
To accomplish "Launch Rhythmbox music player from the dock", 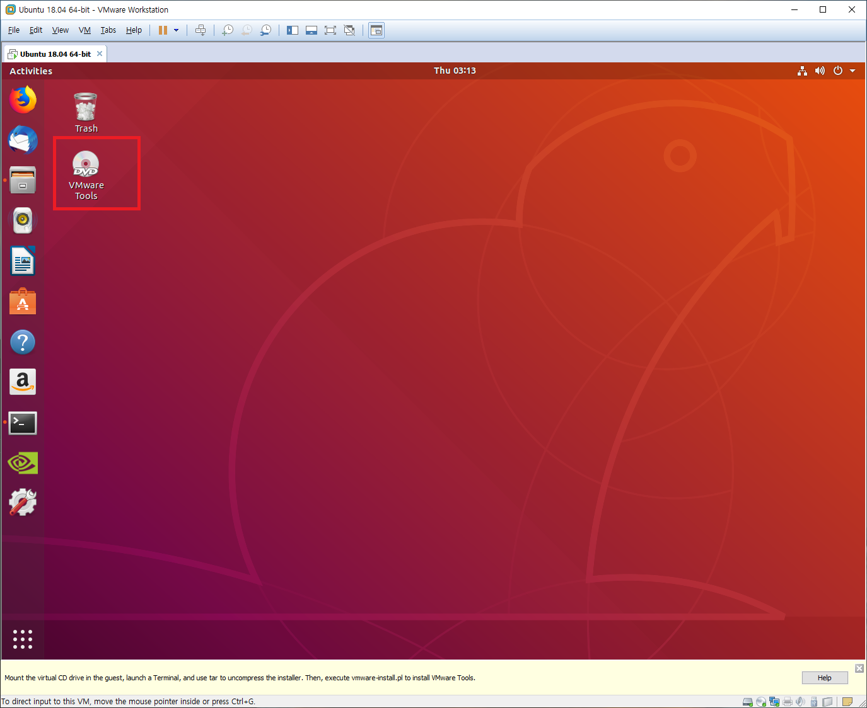I will (x=23, y=220).
